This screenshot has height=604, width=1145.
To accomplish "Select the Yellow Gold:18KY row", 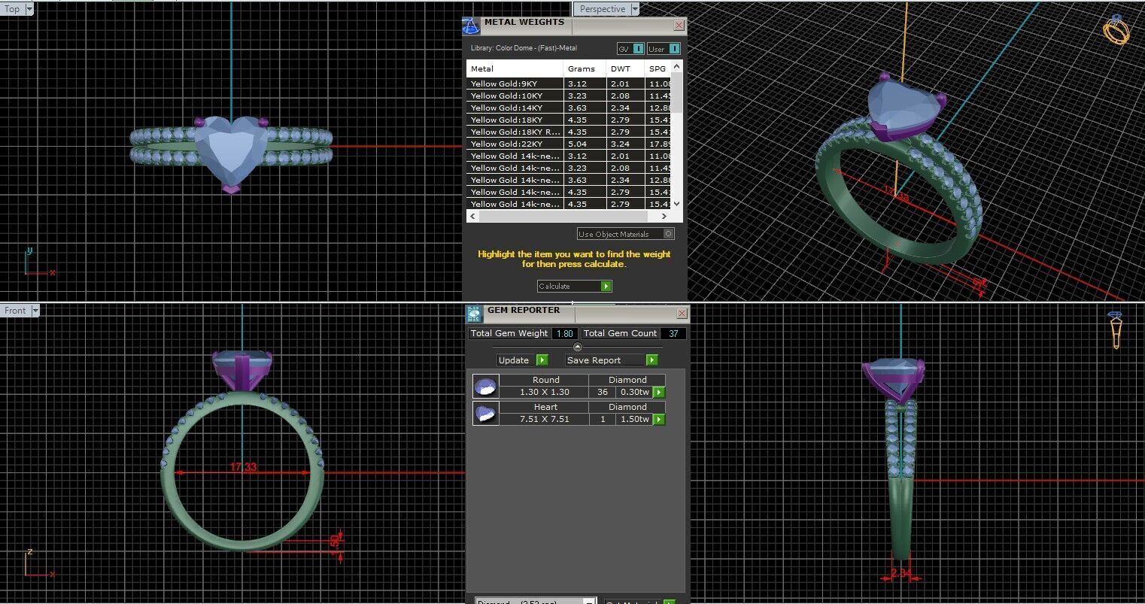I will point(569,120).
